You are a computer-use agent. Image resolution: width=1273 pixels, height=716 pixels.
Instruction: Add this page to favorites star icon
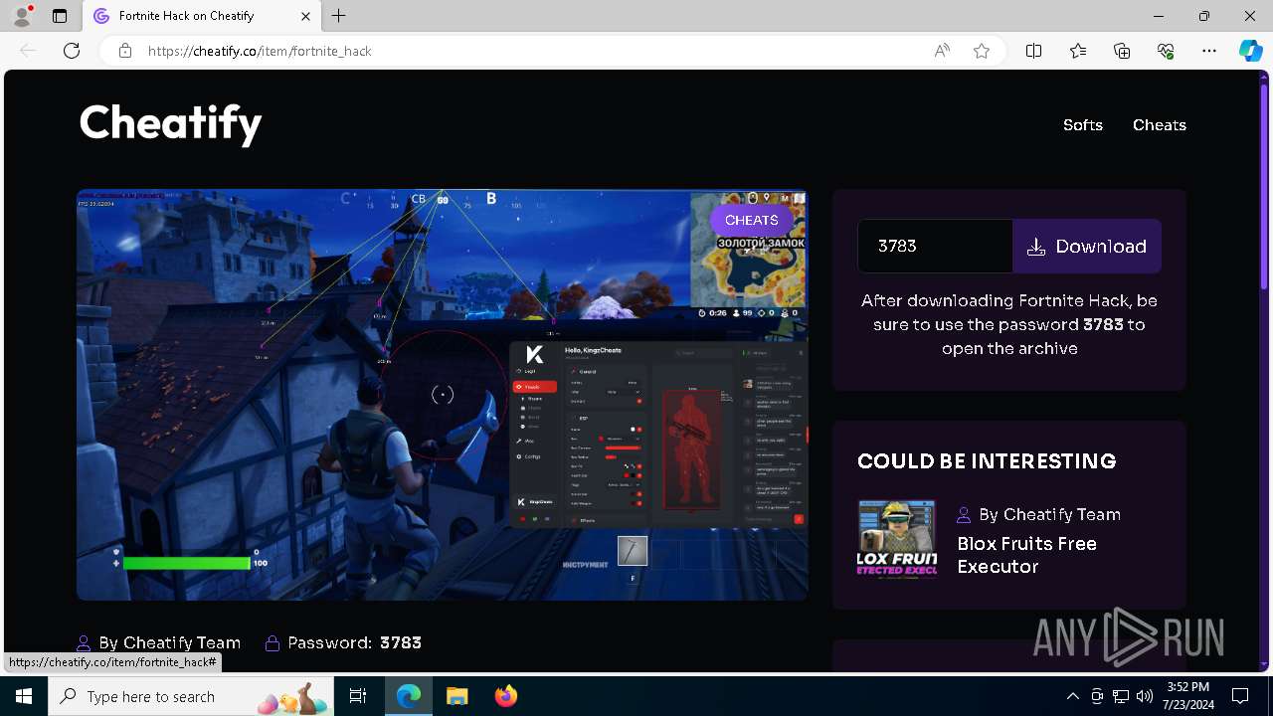[982, 51]
